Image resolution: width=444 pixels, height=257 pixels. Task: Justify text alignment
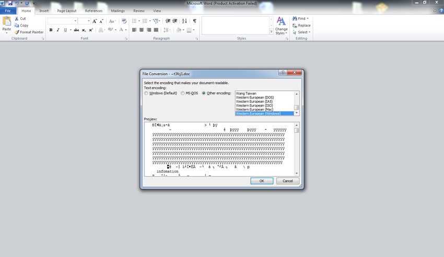tap(156, 30)
